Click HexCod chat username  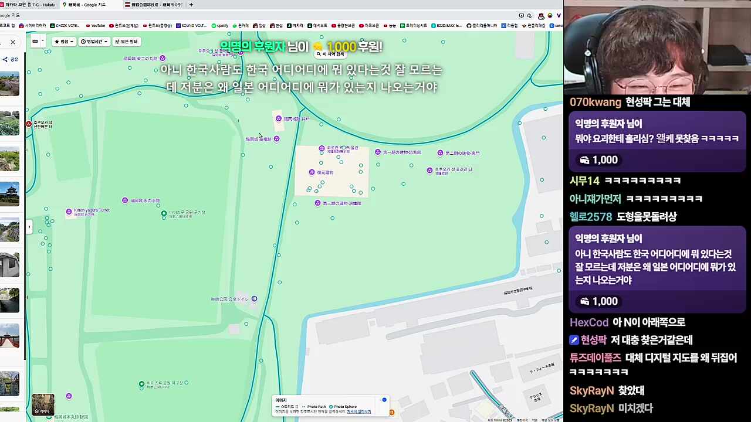click(589, 322)
